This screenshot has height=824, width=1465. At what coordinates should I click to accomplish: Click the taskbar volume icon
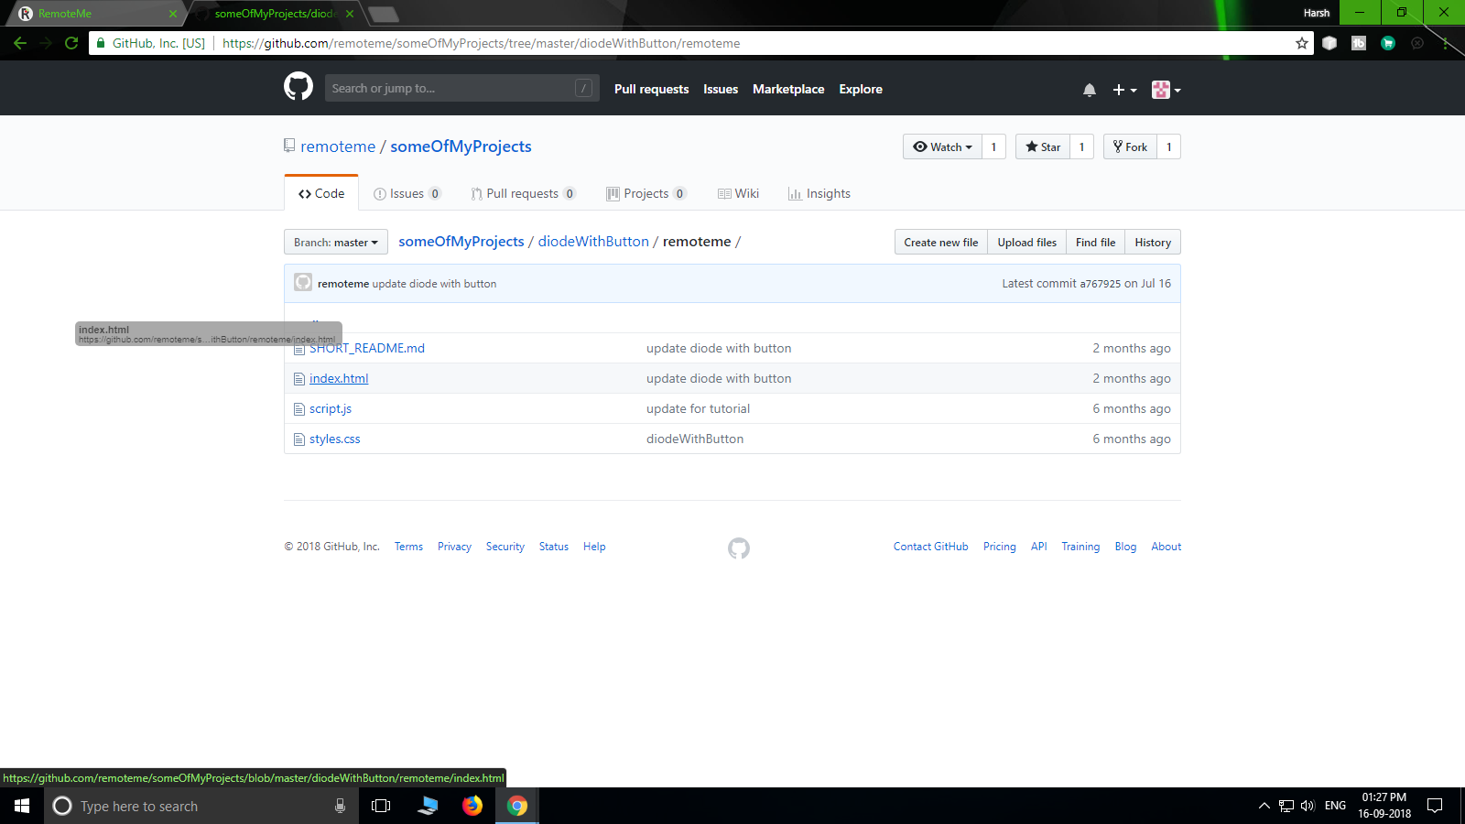coord(1308,806)
